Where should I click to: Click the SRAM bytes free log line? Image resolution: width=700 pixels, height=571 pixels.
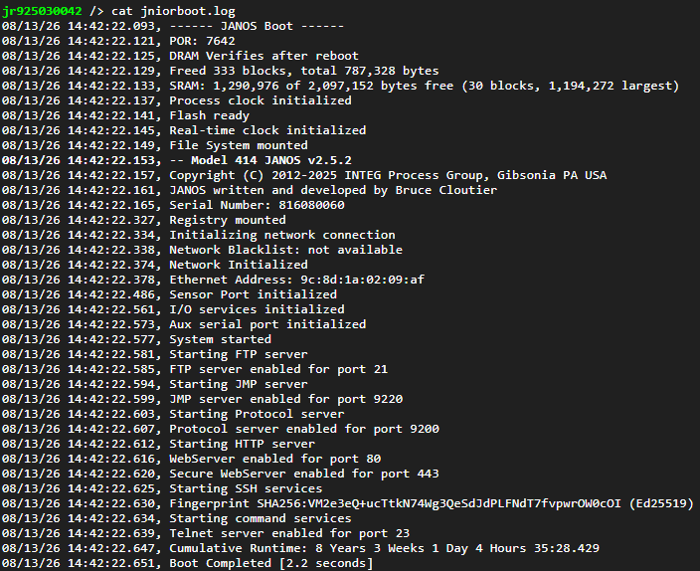point(340,86)
